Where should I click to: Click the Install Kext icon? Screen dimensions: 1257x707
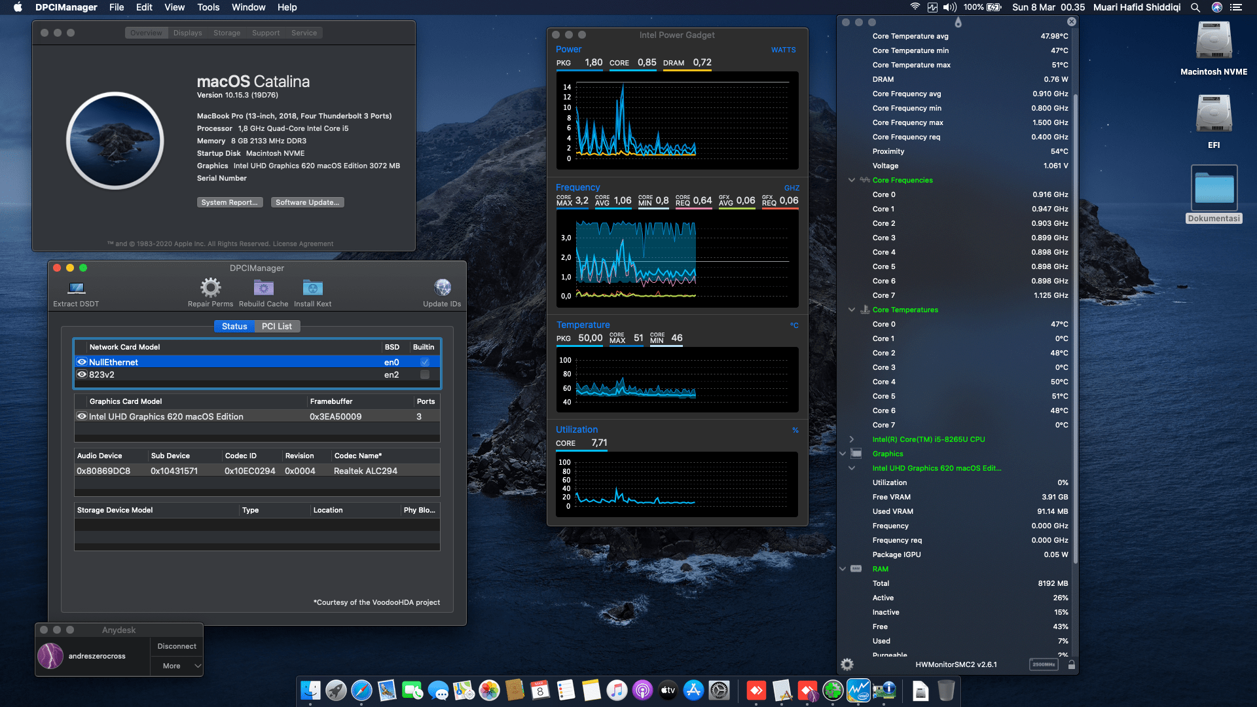(312, 288)
